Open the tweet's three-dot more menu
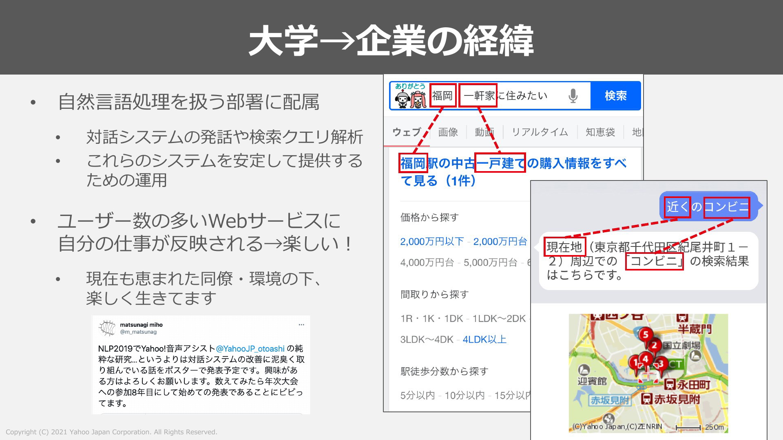The height and width of the screenshot is (440, 783). click(301, 325)
